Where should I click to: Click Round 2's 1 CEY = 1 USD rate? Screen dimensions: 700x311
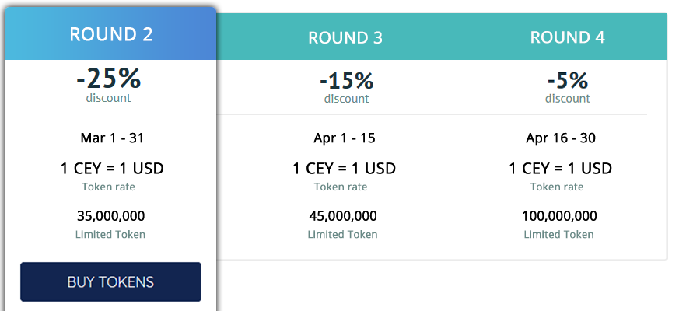coord(112,168)
